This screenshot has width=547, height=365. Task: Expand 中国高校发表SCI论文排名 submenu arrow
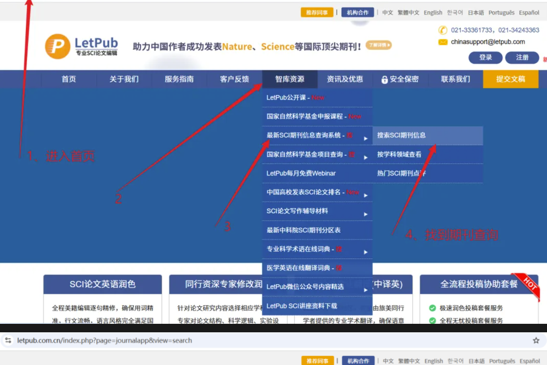point(366,195)
